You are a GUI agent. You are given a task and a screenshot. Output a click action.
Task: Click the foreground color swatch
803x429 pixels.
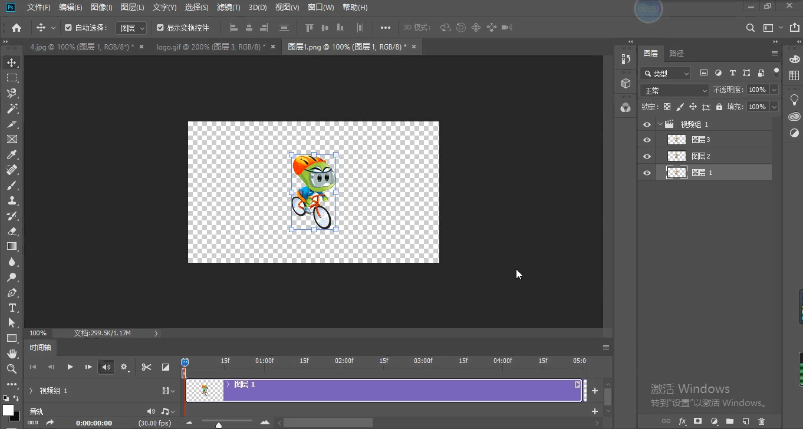point(8,410)
